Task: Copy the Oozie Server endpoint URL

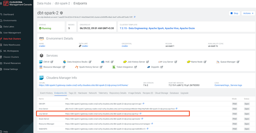Action: [142, 119]
